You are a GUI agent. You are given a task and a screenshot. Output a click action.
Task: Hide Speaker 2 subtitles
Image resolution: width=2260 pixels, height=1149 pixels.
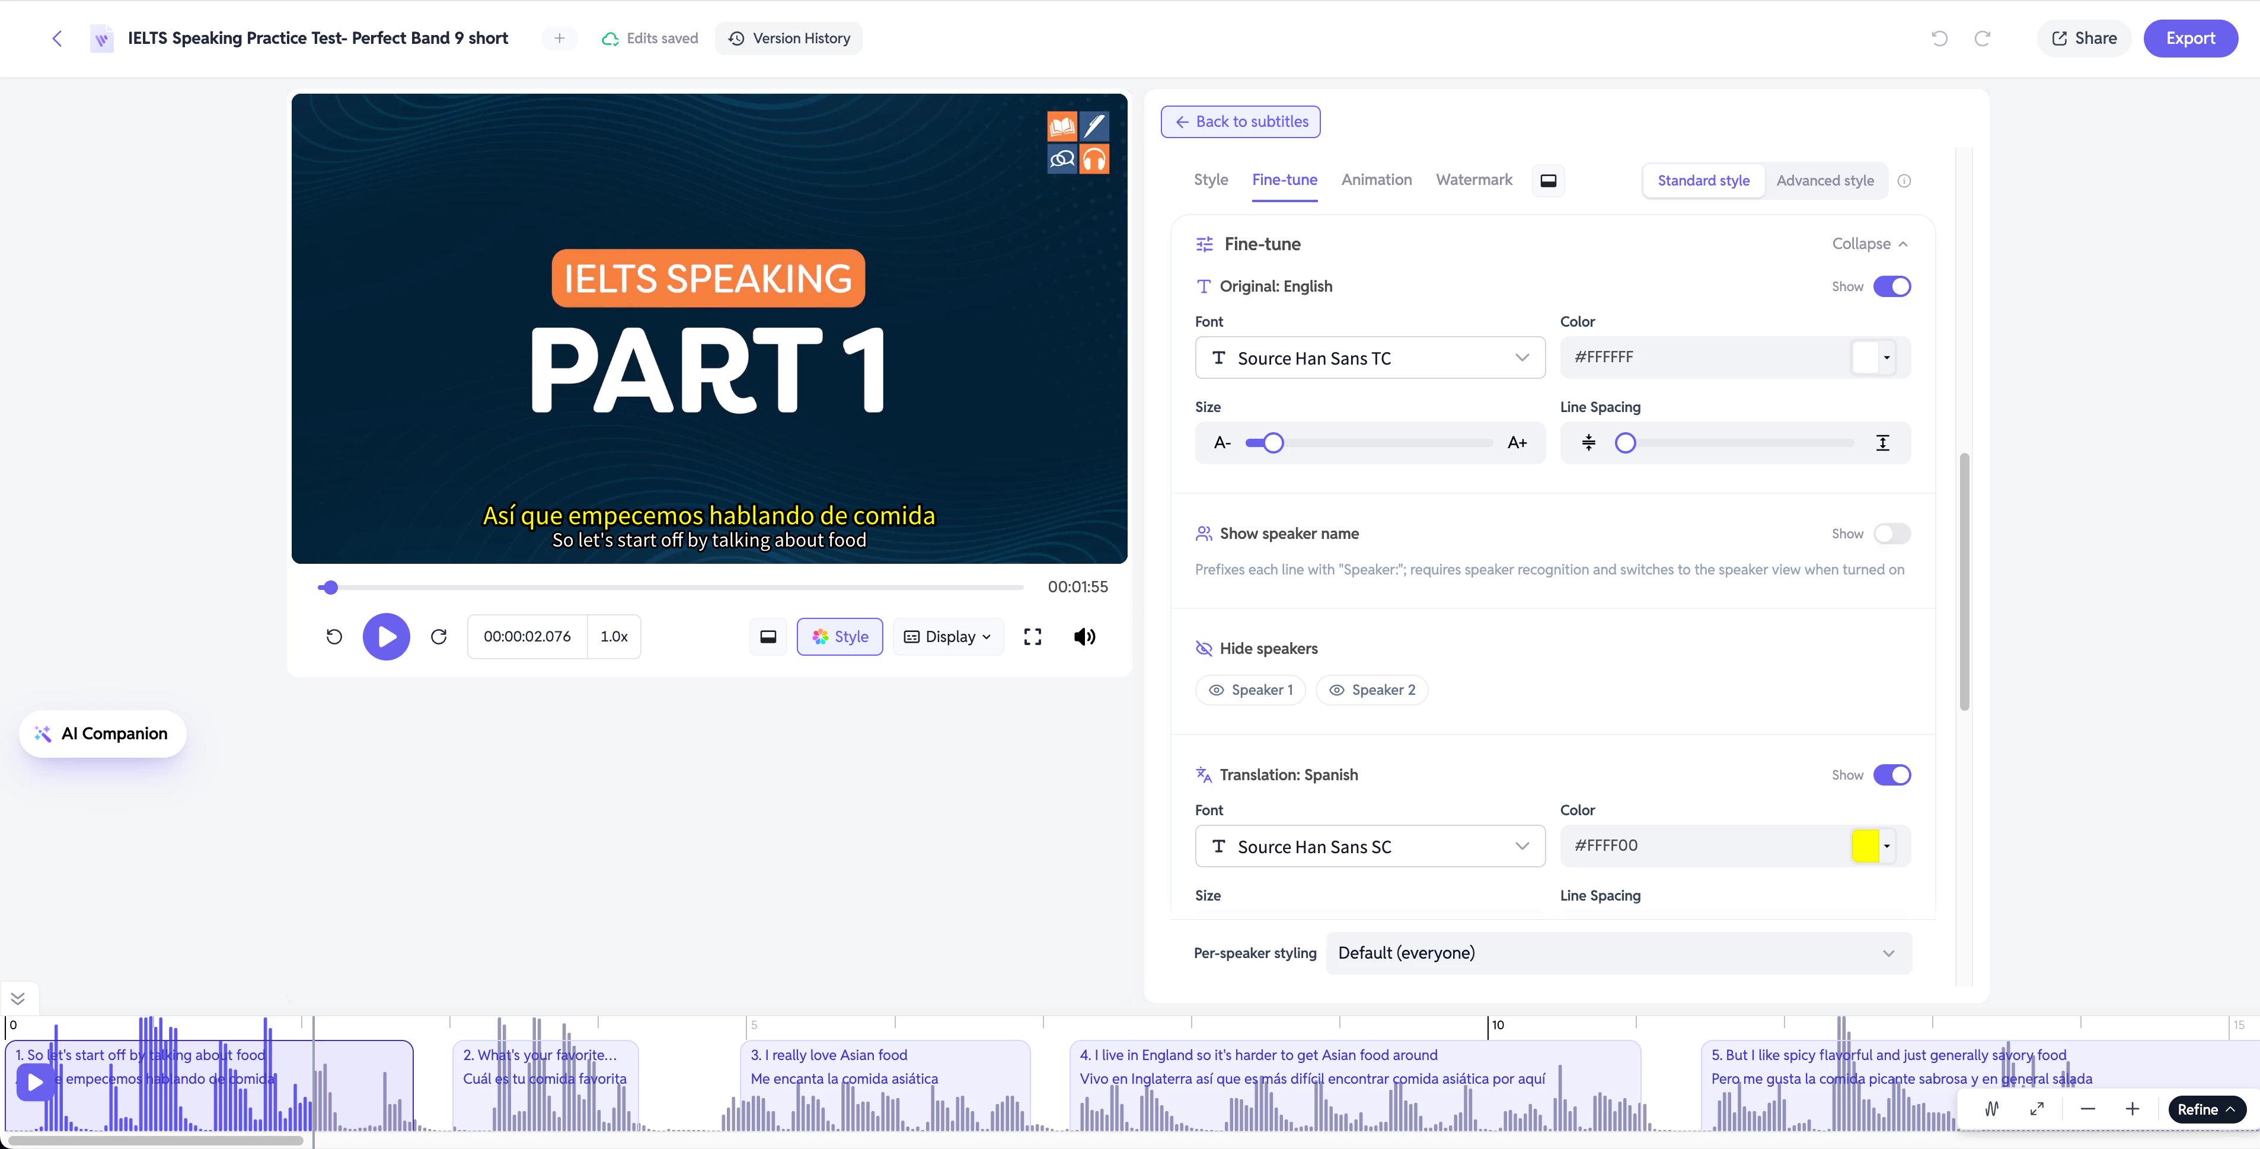(x=1371, y=690)
